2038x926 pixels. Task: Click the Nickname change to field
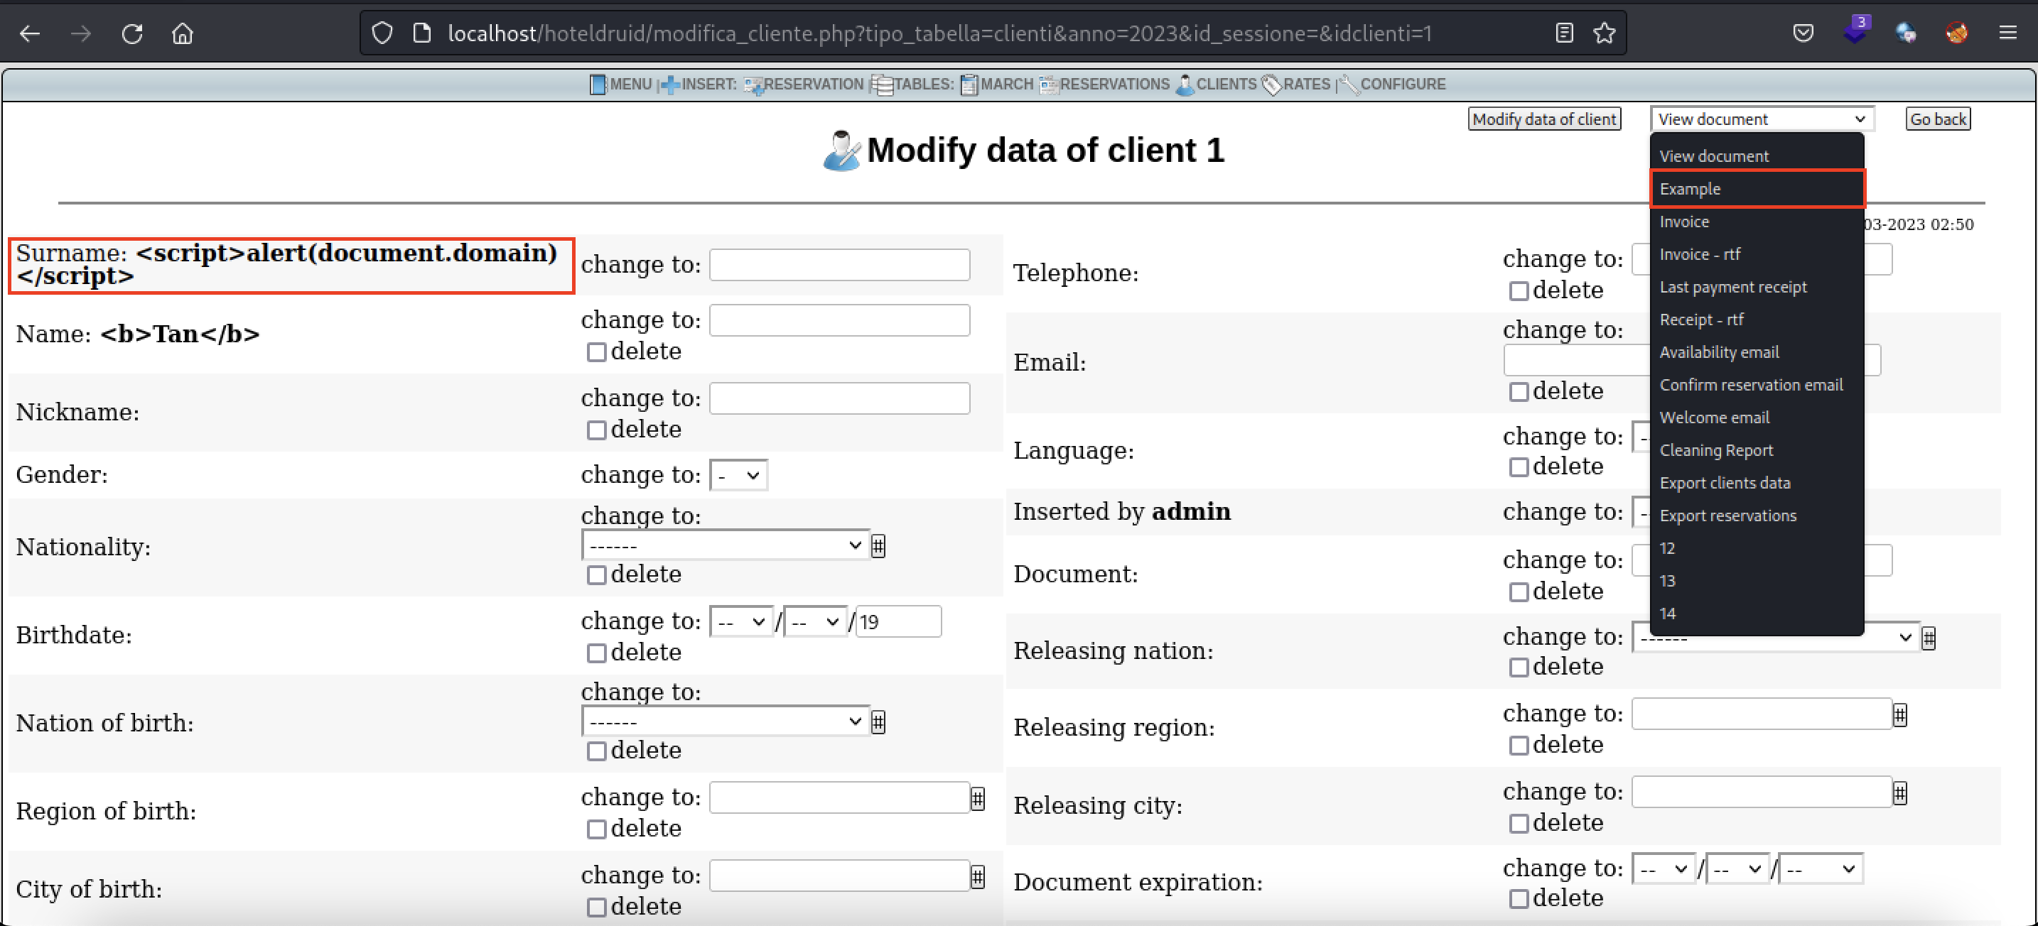[839, 398]
